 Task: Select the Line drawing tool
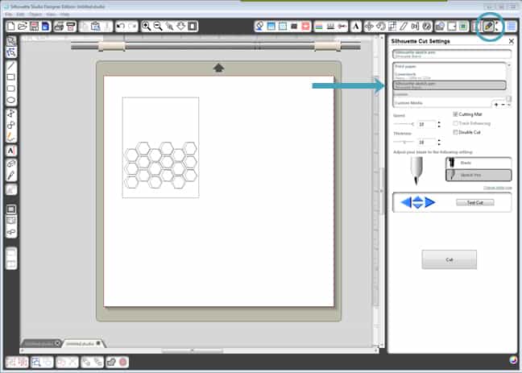11,64
